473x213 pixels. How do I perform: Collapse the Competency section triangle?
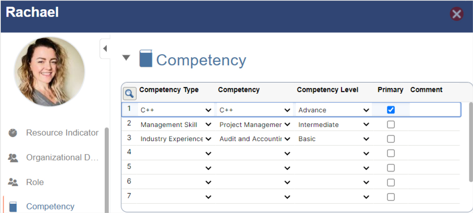point(127,58)
